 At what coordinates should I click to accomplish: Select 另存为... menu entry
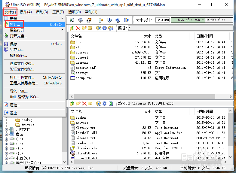coord(34,50)
